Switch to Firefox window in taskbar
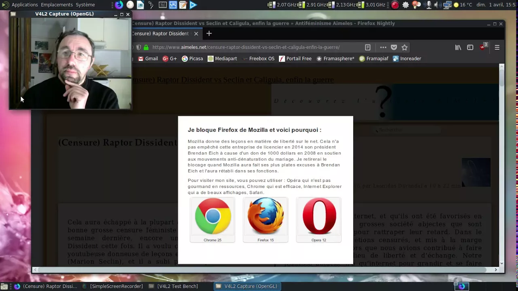 tap(45, 286)
